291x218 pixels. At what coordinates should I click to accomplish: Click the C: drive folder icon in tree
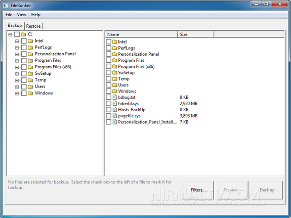[x=23, y=34]
